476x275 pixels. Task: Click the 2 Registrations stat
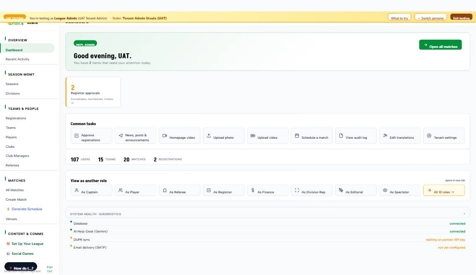click(x=168, y=159)
